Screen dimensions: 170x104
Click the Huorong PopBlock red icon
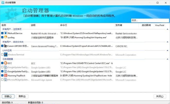(5, 76)
